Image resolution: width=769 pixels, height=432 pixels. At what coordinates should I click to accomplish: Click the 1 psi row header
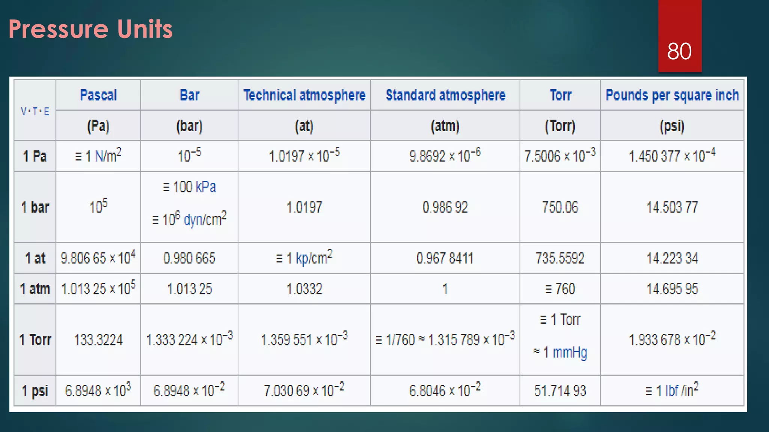click(35, 391)
